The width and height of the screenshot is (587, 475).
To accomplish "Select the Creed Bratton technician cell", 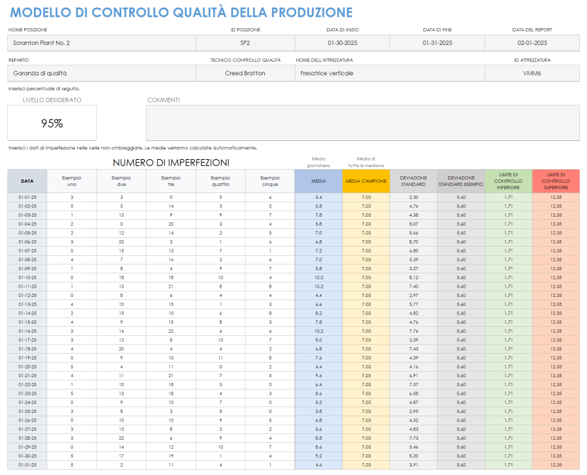I will pyautogui.click(x=245, y=73).
